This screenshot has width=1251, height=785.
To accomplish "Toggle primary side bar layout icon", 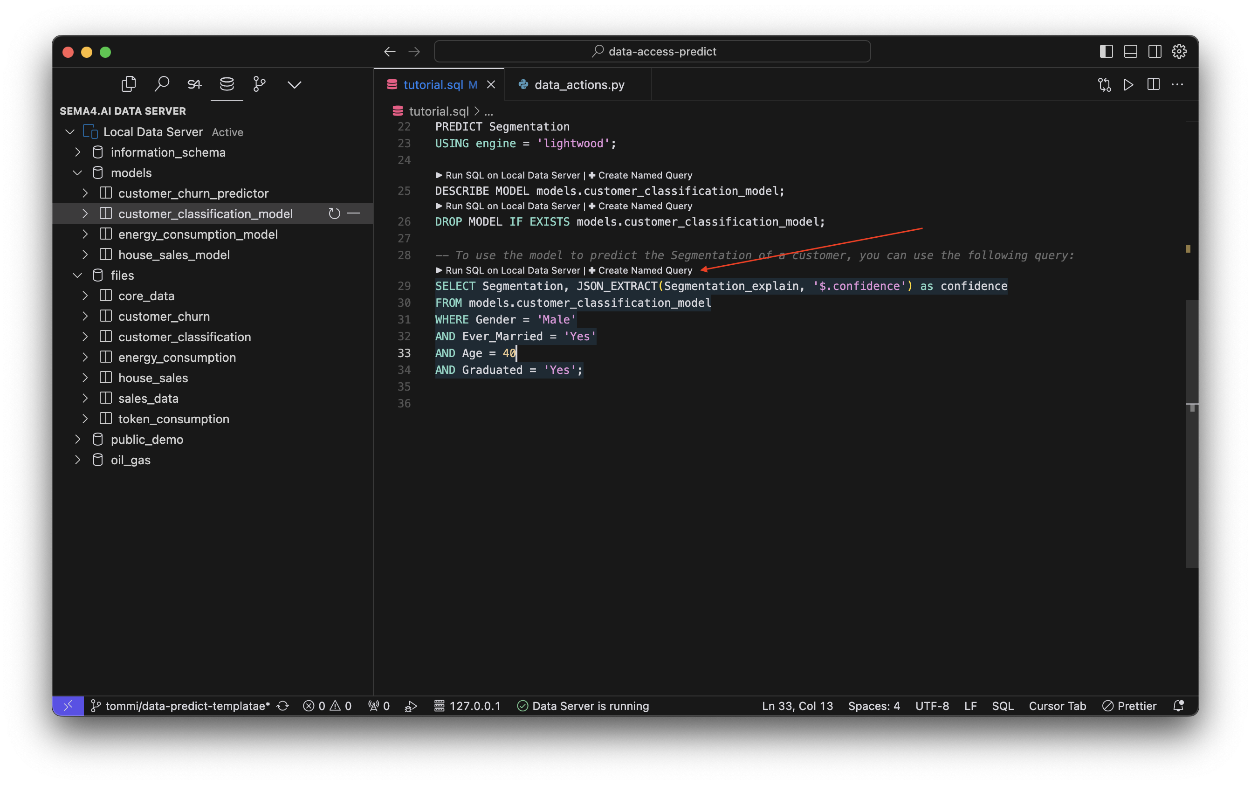I will [x=1106, y=51].
